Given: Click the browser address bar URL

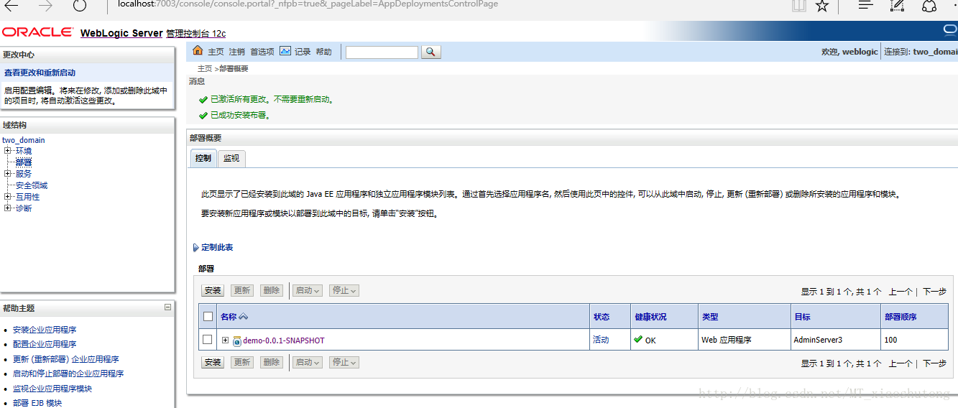Looking at the screenshot, I should point(308,4).
